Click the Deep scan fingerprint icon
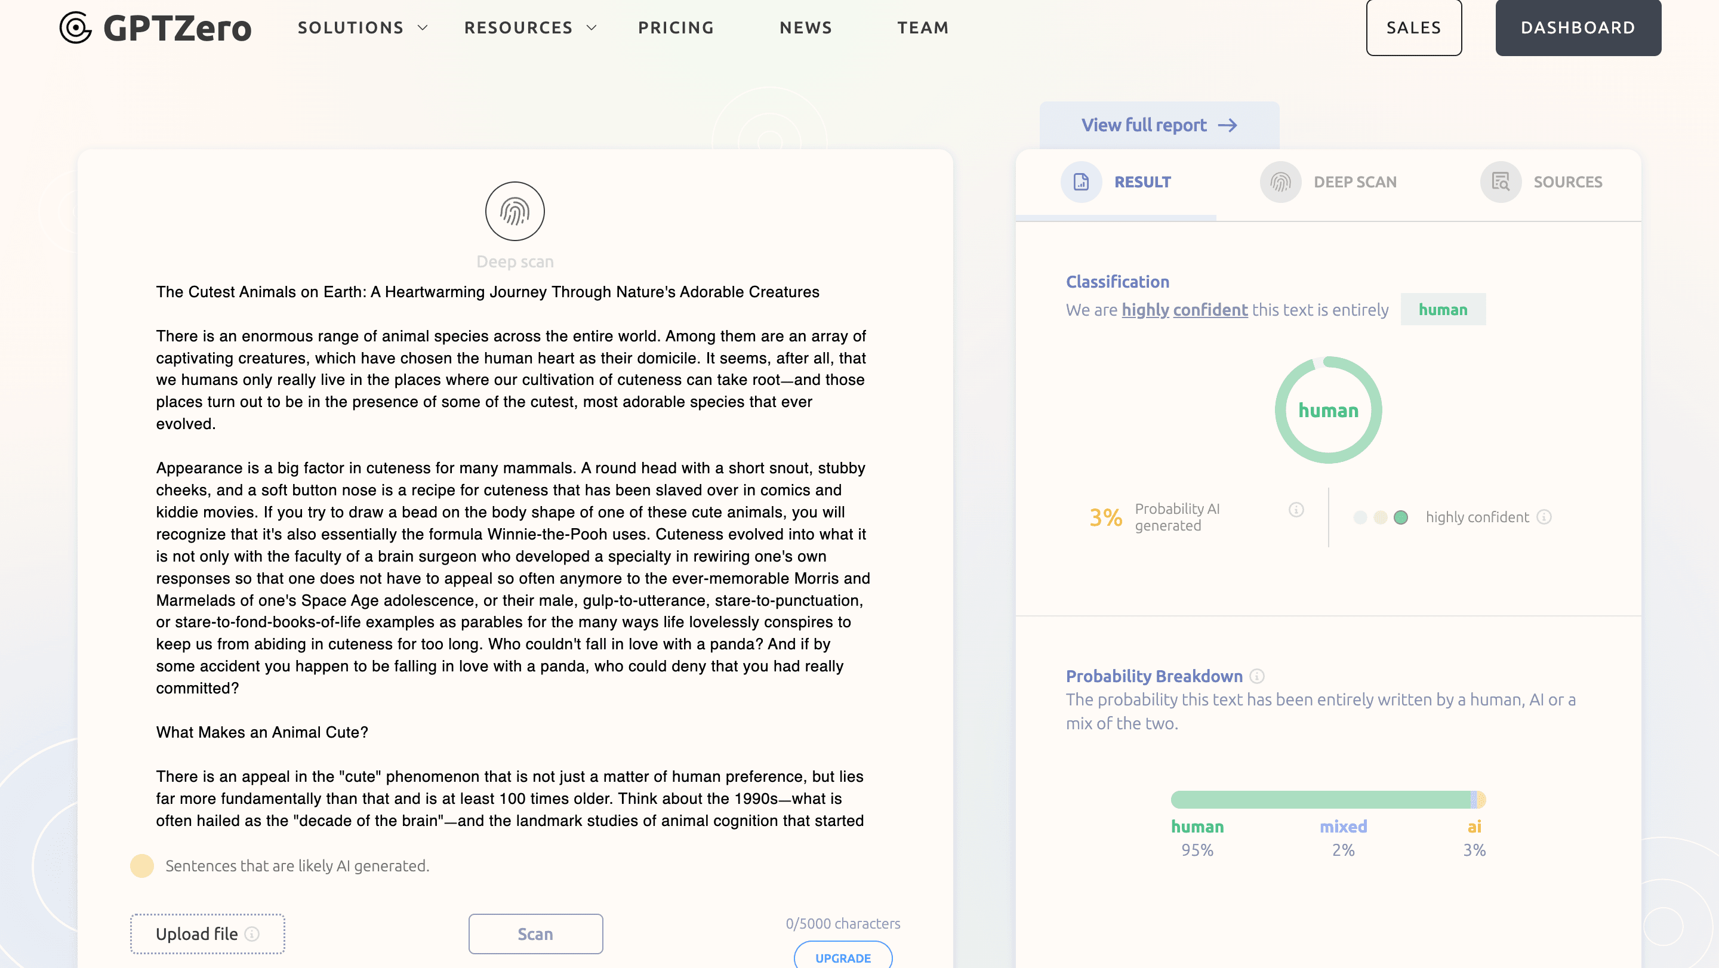This screenshot has width=1719, height=968. coord(515,211)
